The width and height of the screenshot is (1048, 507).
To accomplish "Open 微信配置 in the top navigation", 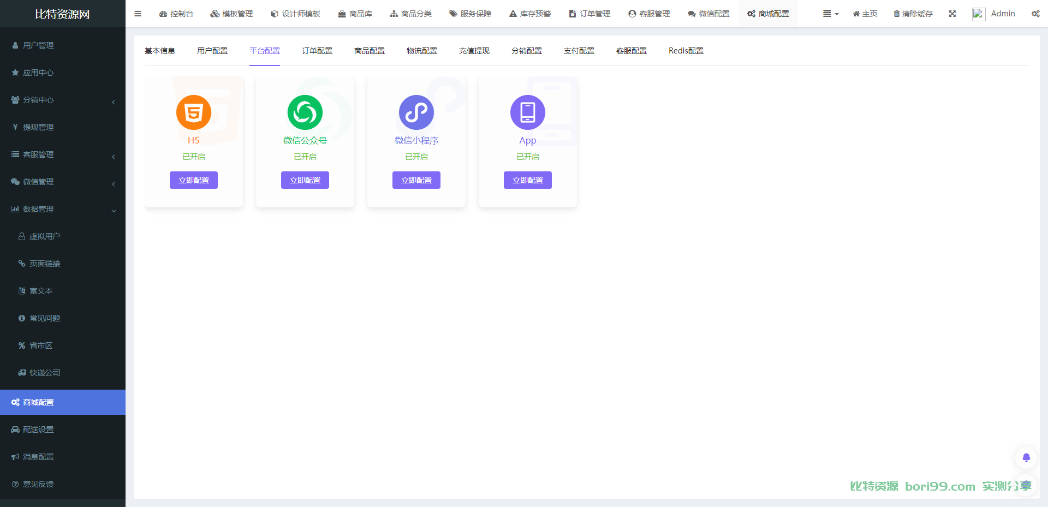I will (708, 14).
